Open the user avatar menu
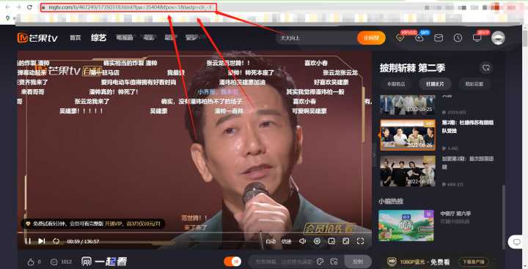Viewport: 528px width, 269px height. pyautogui.click(x=498, y=38)
